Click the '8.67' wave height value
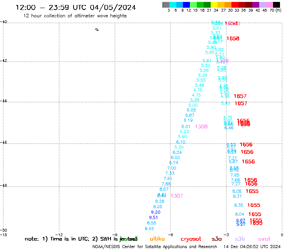 tap(164, 189)
